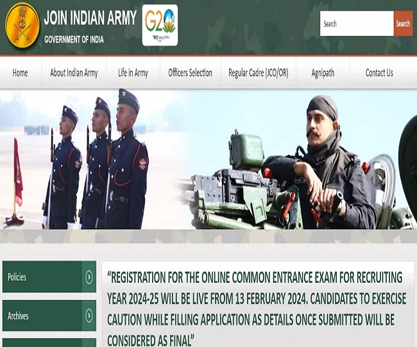Focus the Search text field
This screenshot has height=347, width=417.
(356, 24)
